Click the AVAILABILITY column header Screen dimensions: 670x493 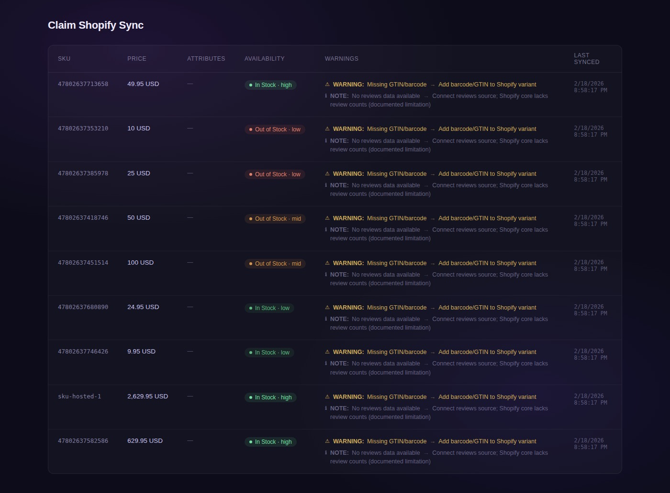(x=264, y=58)
